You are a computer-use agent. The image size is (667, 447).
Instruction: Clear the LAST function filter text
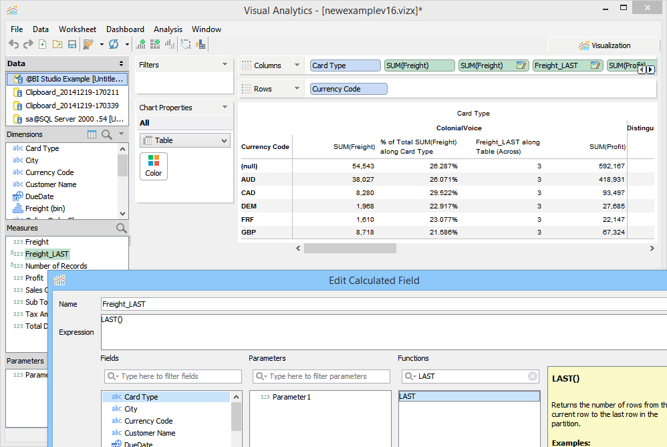[x=532, y=376]
